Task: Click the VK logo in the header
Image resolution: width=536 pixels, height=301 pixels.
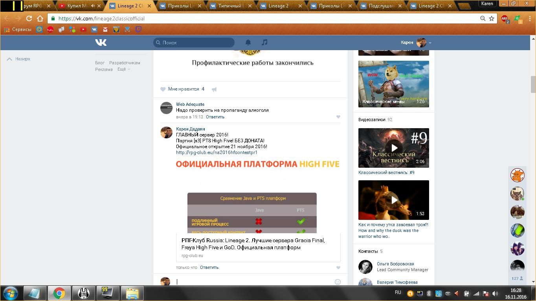Action: [101, 42]
